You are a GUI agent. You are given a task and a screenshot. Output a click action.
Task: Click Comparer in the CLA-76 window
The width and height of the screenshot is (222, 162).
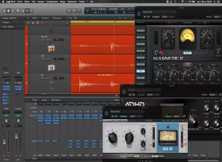[123, 116]
